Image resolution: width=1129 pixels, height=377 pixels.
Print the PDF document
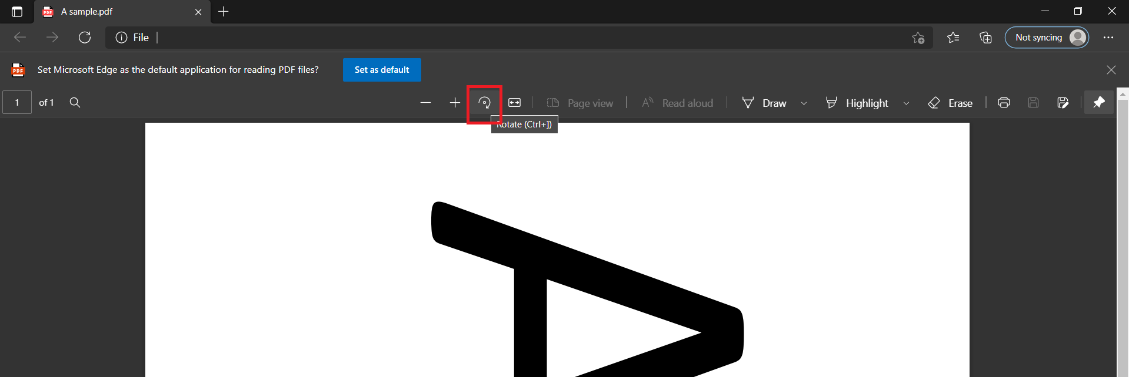tap(1004, 103)
